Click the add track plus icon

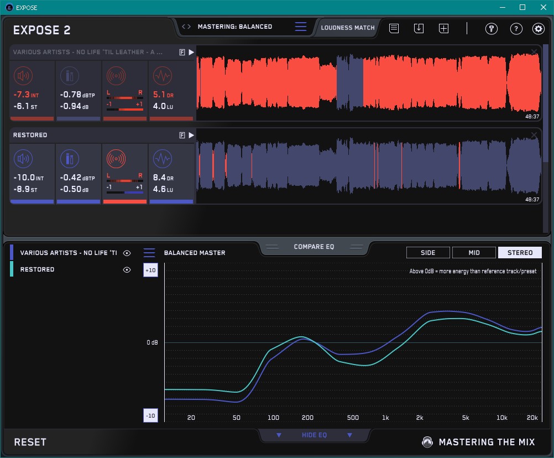[443, 29]
